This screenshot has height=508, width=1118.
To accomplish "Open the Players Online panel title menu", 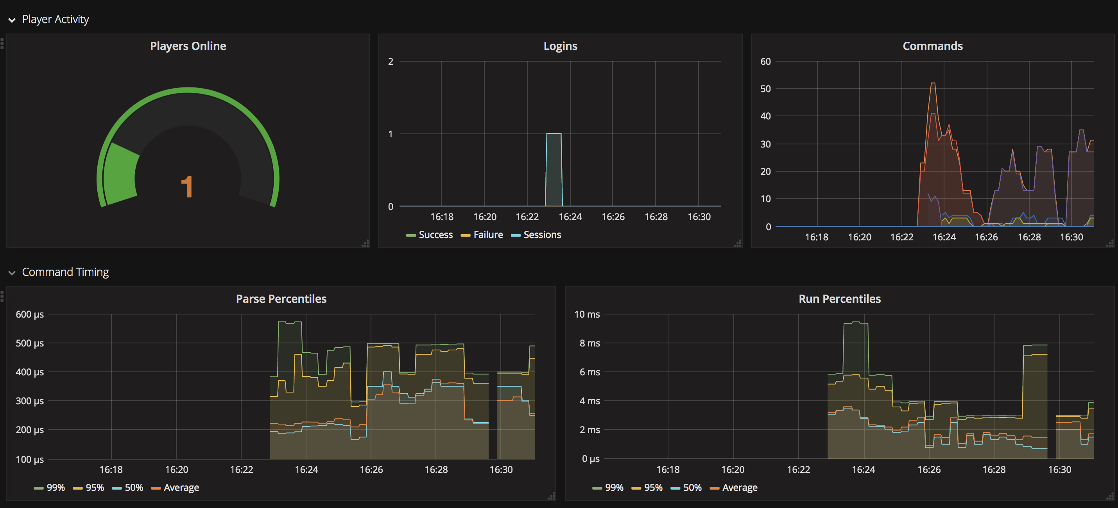I will point(188,46).
